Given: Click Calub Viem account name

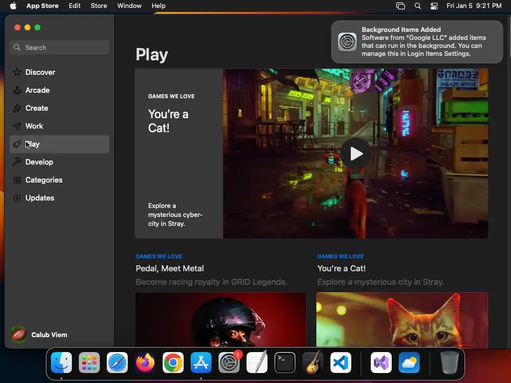Looking at the screenshot, I should pos(49,335).
